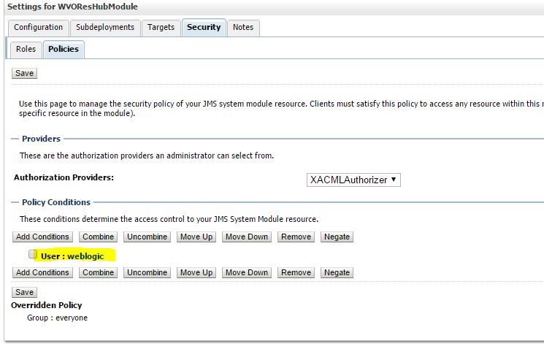Click the lower Remove button
The width and height of the screenshot is (544, 357).
(x=296, y=272)
